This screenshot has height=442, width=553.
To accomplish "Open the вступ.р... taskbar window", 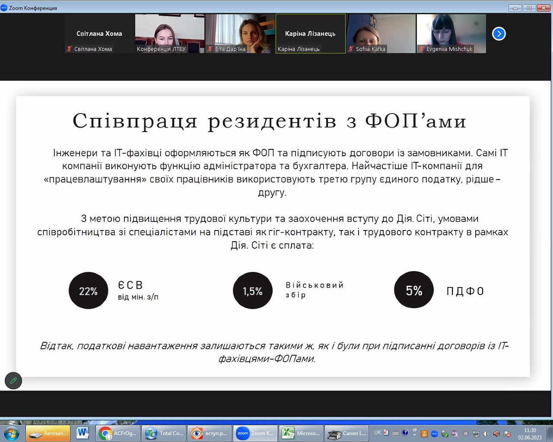I will (x=210, y=433).
